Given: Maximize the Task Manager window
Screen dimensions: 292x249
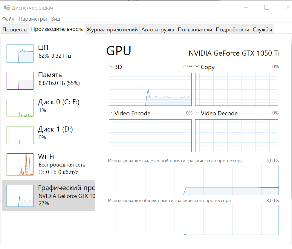Looking at the screenshot, I should (267, 7).
